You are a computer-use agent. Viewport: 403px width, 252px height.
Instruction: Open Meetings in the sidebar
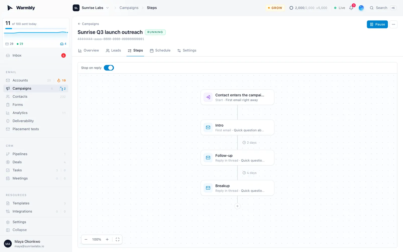[36, 178]
